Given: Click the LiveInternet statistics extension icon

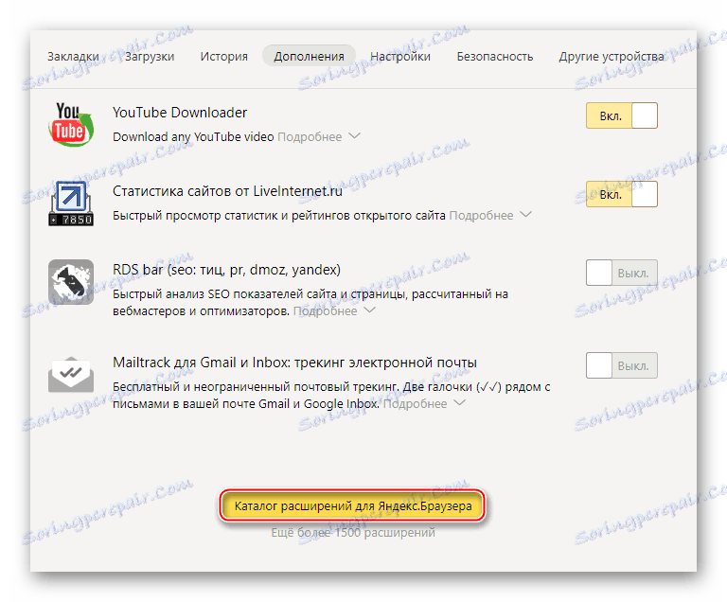Looking at the screenshot, I should pyautogui.click(x=71, y=204).
